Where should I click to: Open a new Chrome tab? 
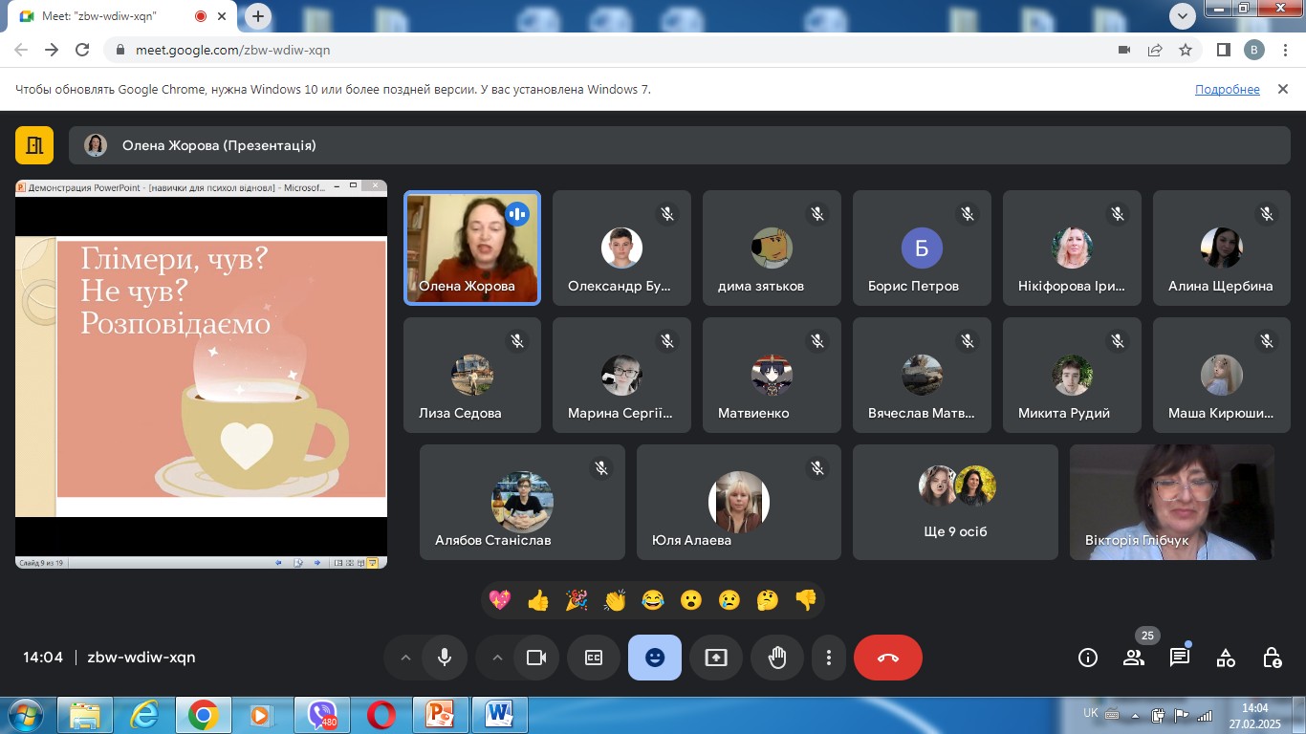coord(258,16)
